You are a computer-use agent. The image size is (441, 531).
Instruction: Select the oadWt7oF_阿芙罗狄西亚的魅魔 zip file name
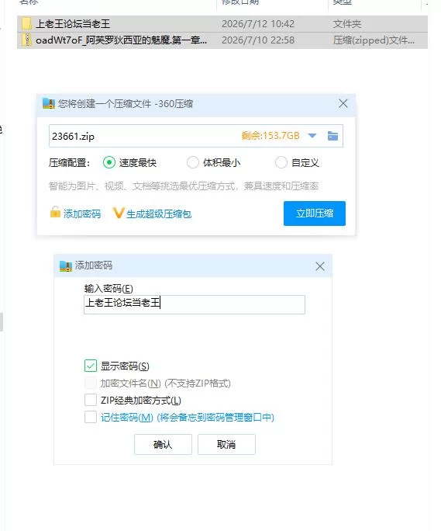click(121, 40)
